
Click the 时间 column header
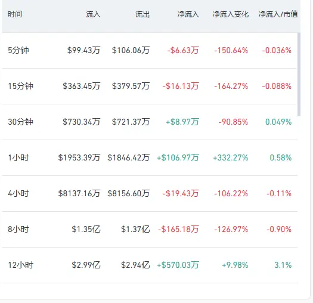(x=15, y=14)
